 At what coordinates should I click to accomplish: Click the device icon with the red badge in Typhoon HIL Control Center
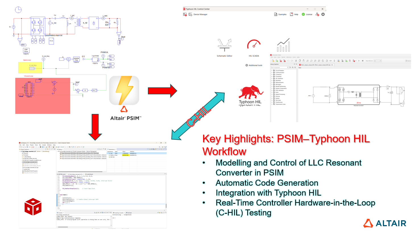(185, 14)
